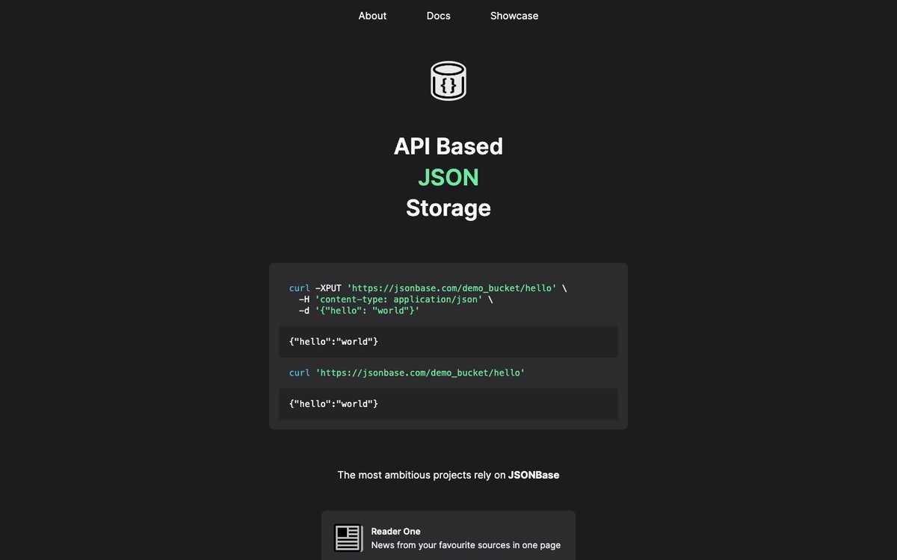Click the -d data flag in the command
The image size is (897, 560).
pyautogui.click(x=304, y=310)
